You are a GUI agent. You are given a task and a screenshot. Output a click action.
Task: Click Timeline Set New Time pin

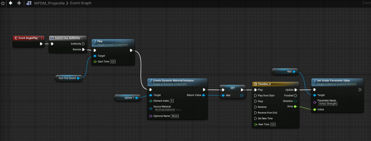(255, 118)
